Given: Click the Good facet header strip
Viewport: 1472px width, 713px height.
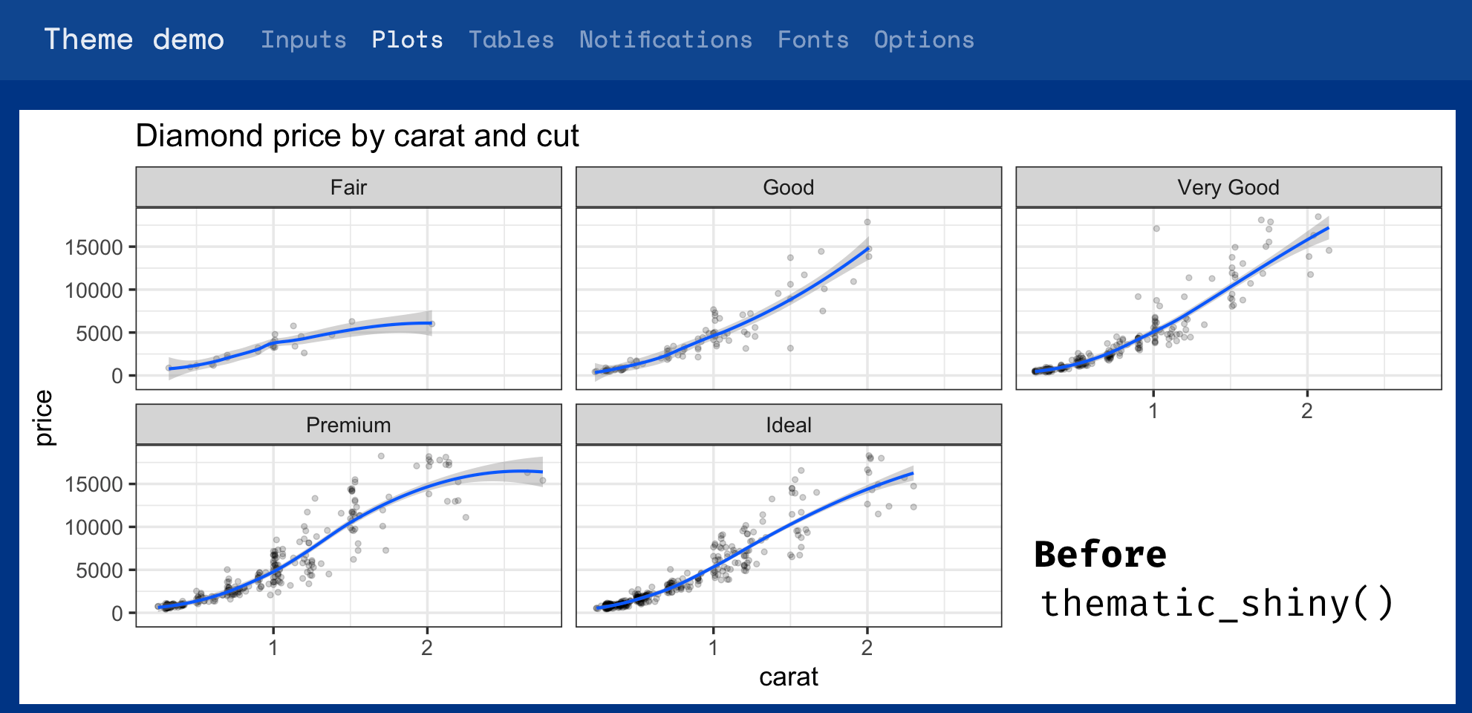Looking at the screenshot, I should (x=788, y=187).
